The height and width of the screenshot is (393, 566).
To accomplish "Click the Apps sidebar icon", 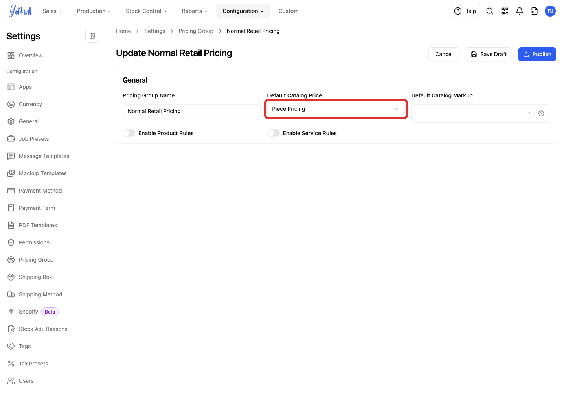I will pos(11,87).
